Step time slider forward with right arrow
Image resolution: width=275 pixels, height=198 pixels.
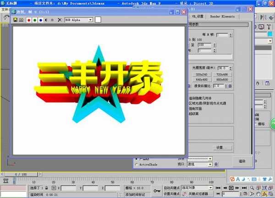click(x=40, y=174)
